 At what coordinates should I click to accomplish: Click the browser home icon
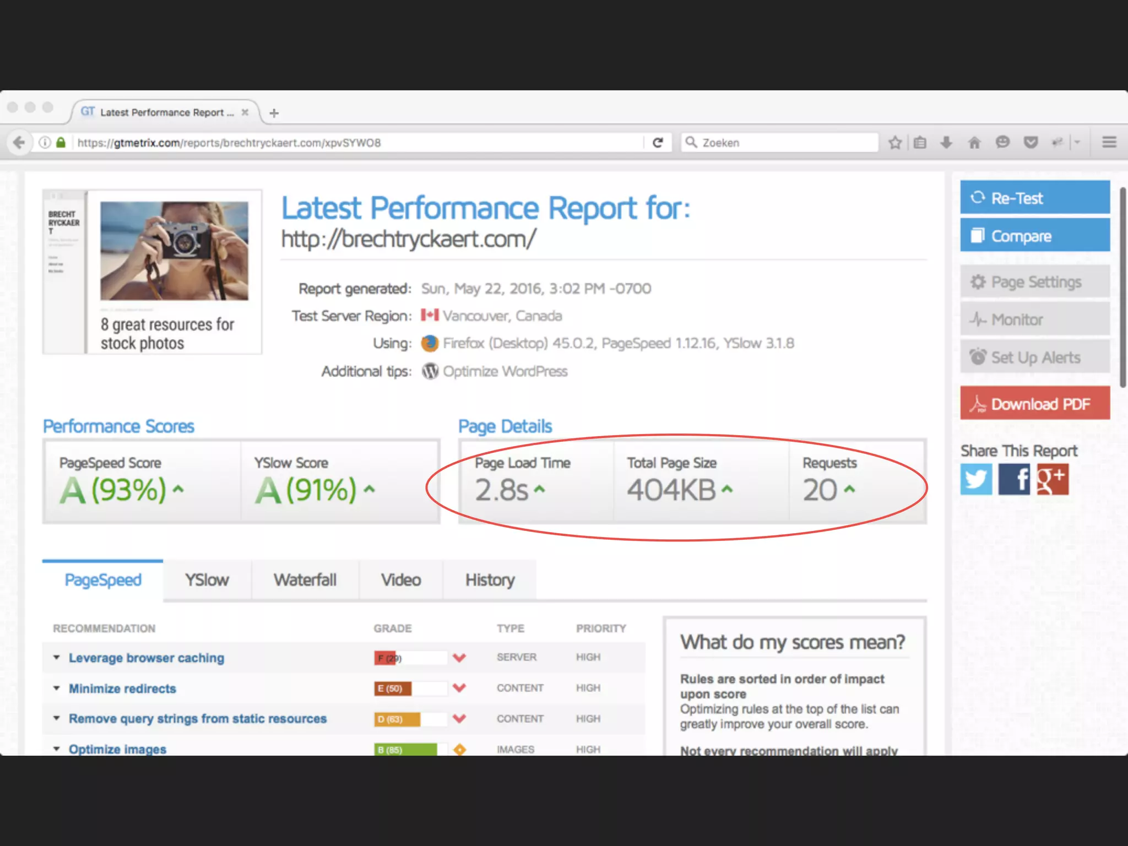tap(974, 143)
